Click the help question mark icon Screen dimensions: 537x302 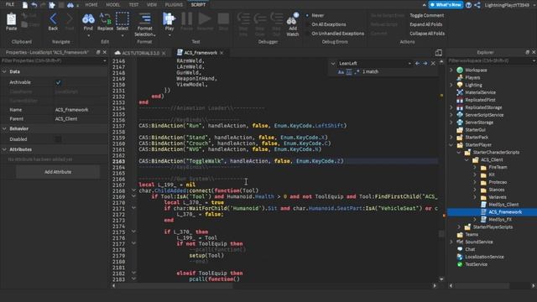(468, 5)
